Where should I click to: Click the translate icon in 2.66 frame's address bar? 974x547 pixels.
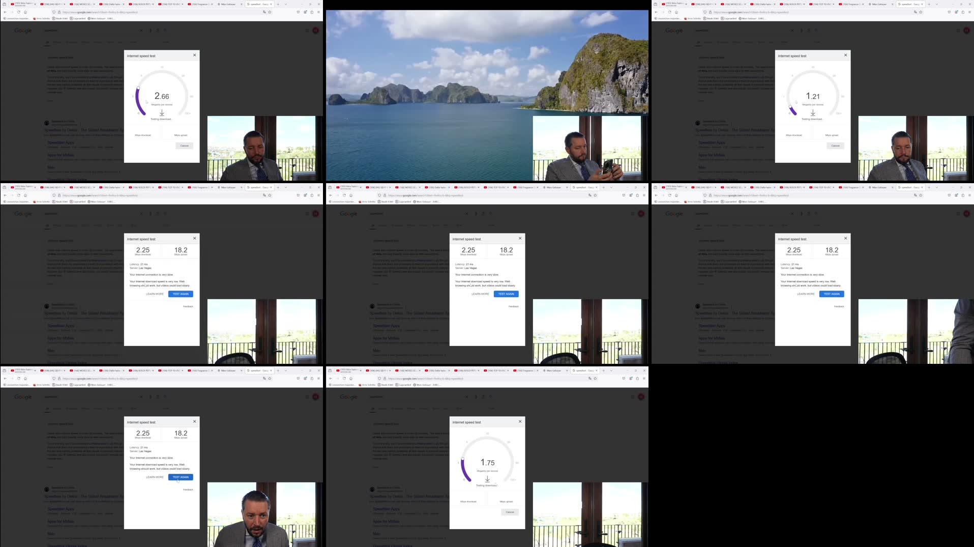[264, 12]
